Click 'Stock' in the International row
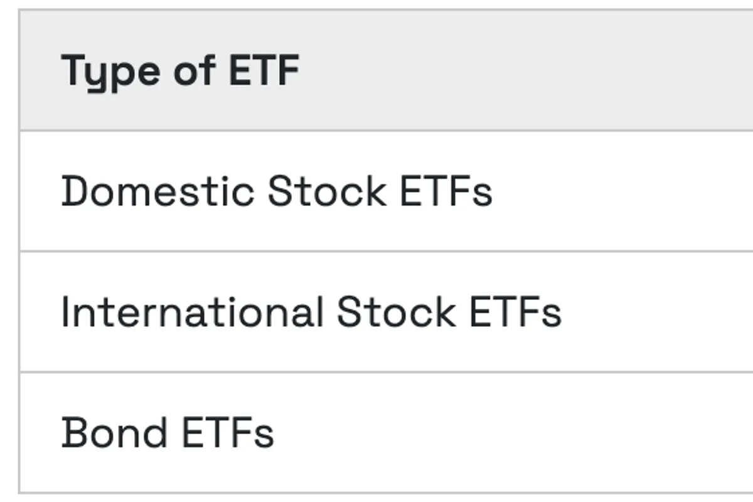Screen dimensions: 753x502 [395, 312]
